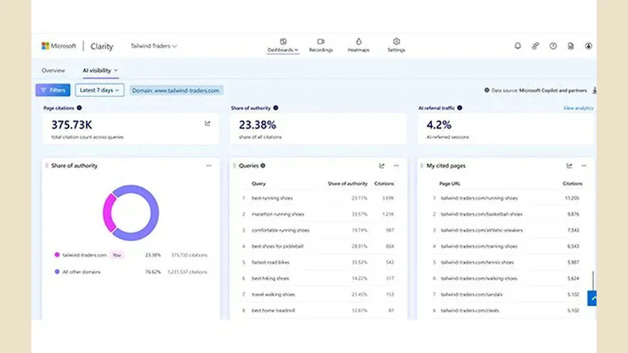
Task: Open more options on My cited pages panel
Action: pos(584,166)
